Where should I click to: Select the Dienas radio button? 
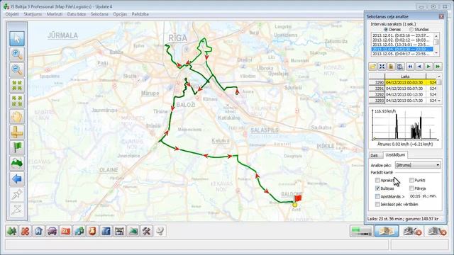point(386,30)
